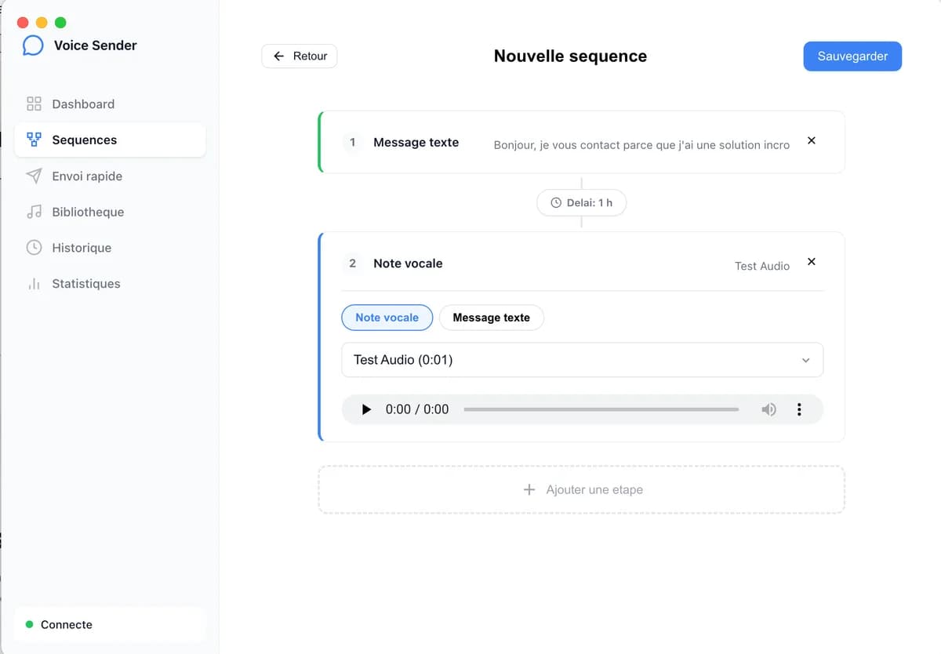Open the audio player options menu
This screenshot has height=654, width=941.
point(799,409)
